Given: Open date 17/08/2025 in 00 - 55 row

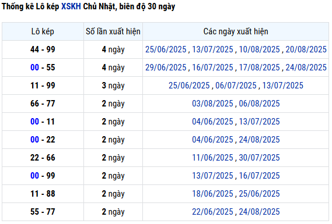Looking at the screenshot, I should coord(260,67).
